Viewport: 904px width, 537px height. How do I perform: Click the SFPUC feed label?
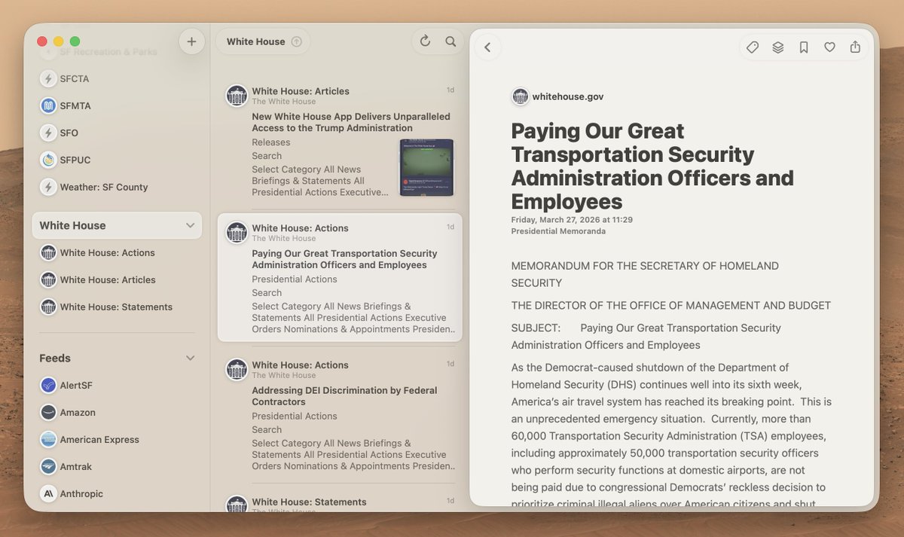(x=75, y=160)
